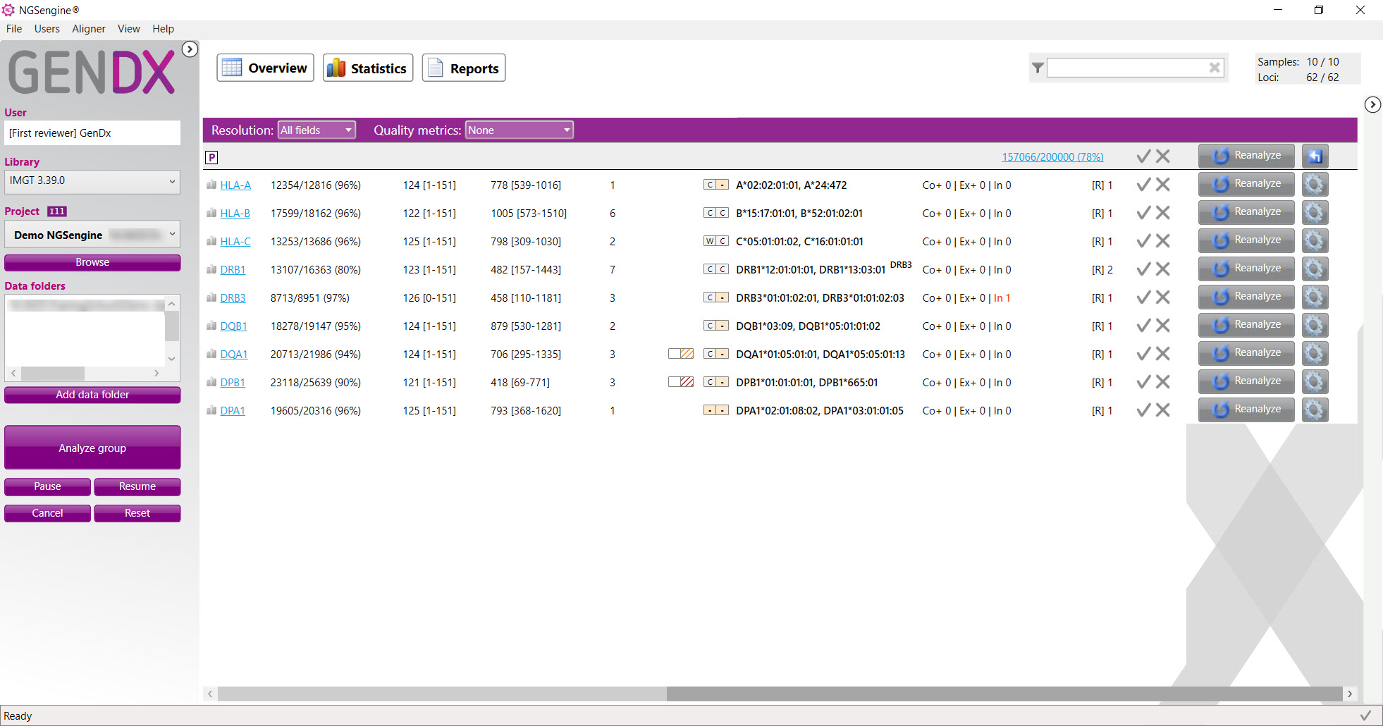Open the Users menu
1383x726 pixels.
point(47,29)
